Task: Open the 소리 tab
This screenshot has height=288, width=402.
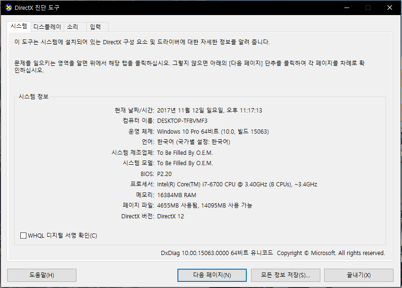Action: point(75,27)
